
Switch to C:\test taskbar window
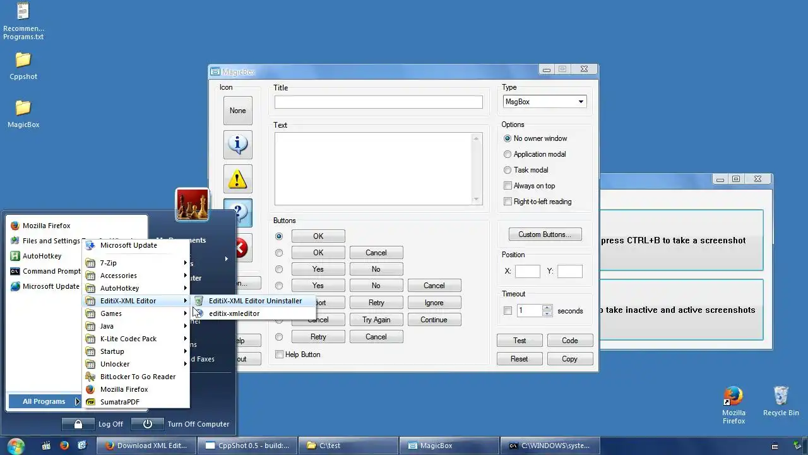(x=348, y=446)
